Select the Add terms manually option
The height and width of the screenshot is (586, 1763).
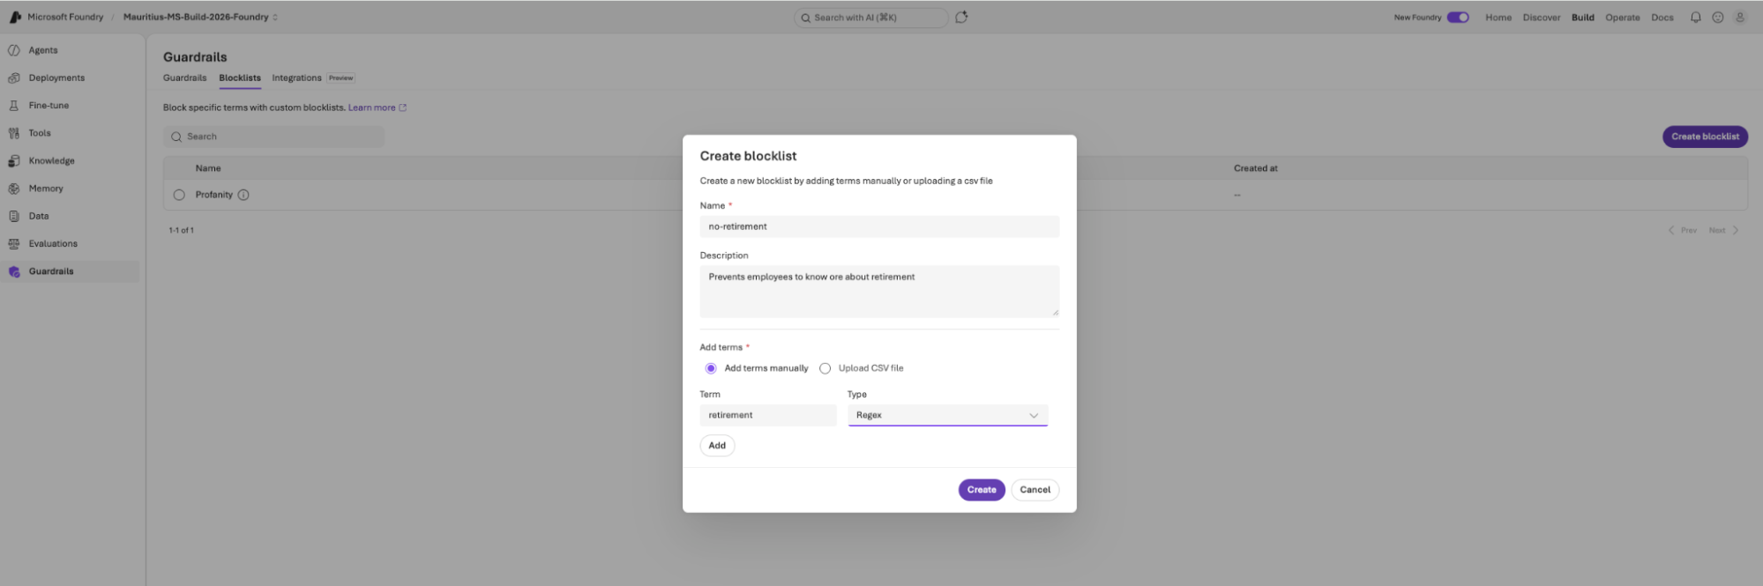click(x=711, y=368)
